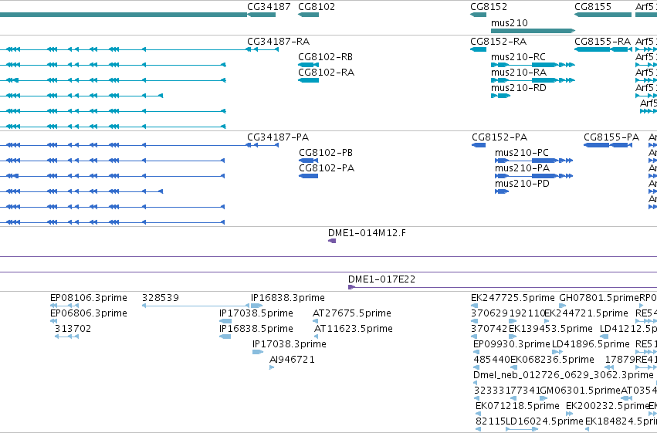The height and width of the screenshot is (433, 657).
Task: Select the CG8152-RA transcript
Action: (498, 42)
